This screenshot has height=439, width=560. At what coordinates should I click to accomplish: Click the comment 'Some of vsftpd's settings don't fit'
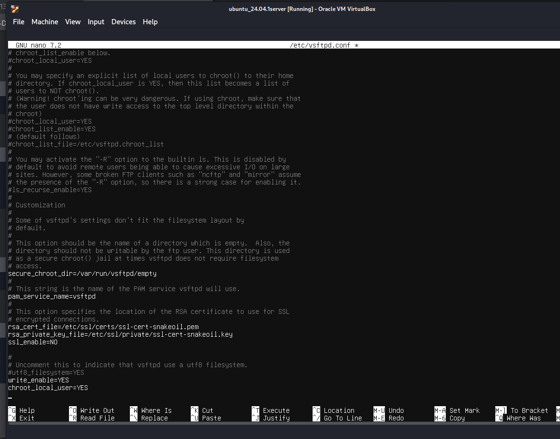tap(126, 220)
